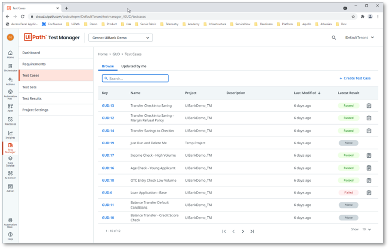The height and width of the screenshot is (249, 389).
Task: Switch to the Updated by me tab
Action: (134, 66)
